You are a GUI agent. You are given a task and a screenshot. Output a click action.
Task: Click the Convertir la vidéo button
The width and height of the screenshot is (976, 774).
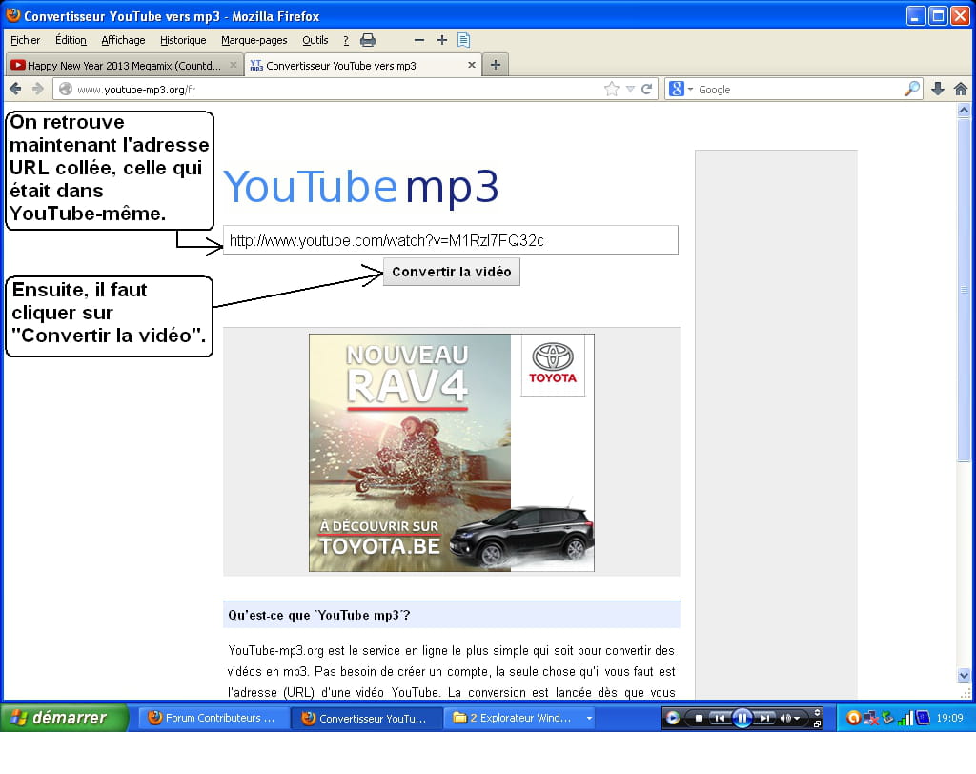451,272
